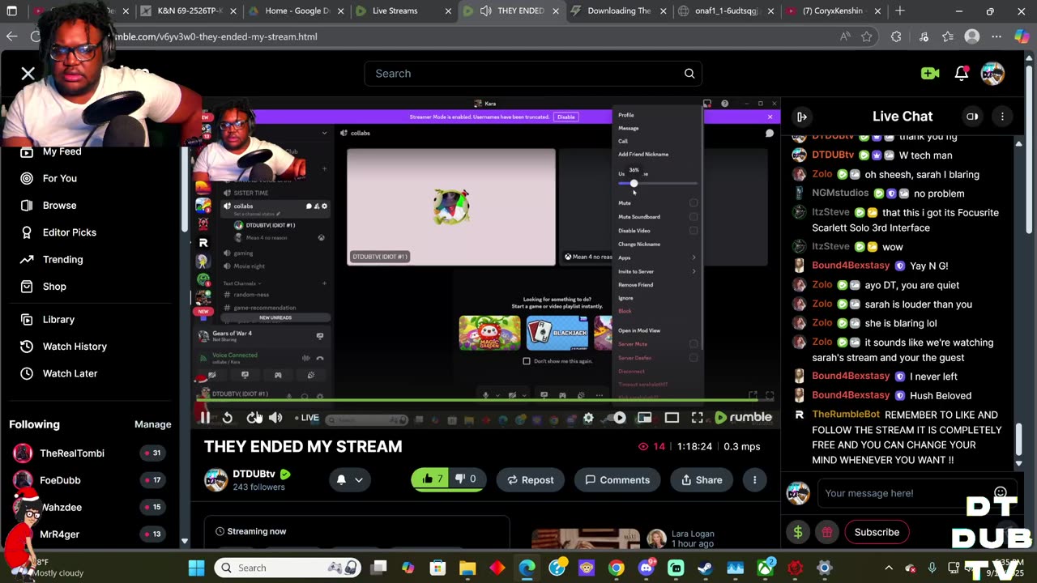Close the sidebar with the X
1037x583 pixels.
coord(28,74)
